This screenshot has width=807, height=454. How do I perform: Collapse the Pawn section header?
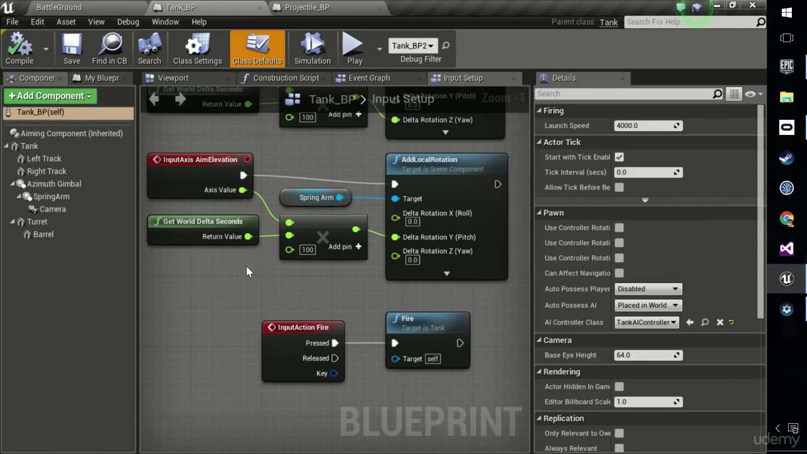coord(539,213)
